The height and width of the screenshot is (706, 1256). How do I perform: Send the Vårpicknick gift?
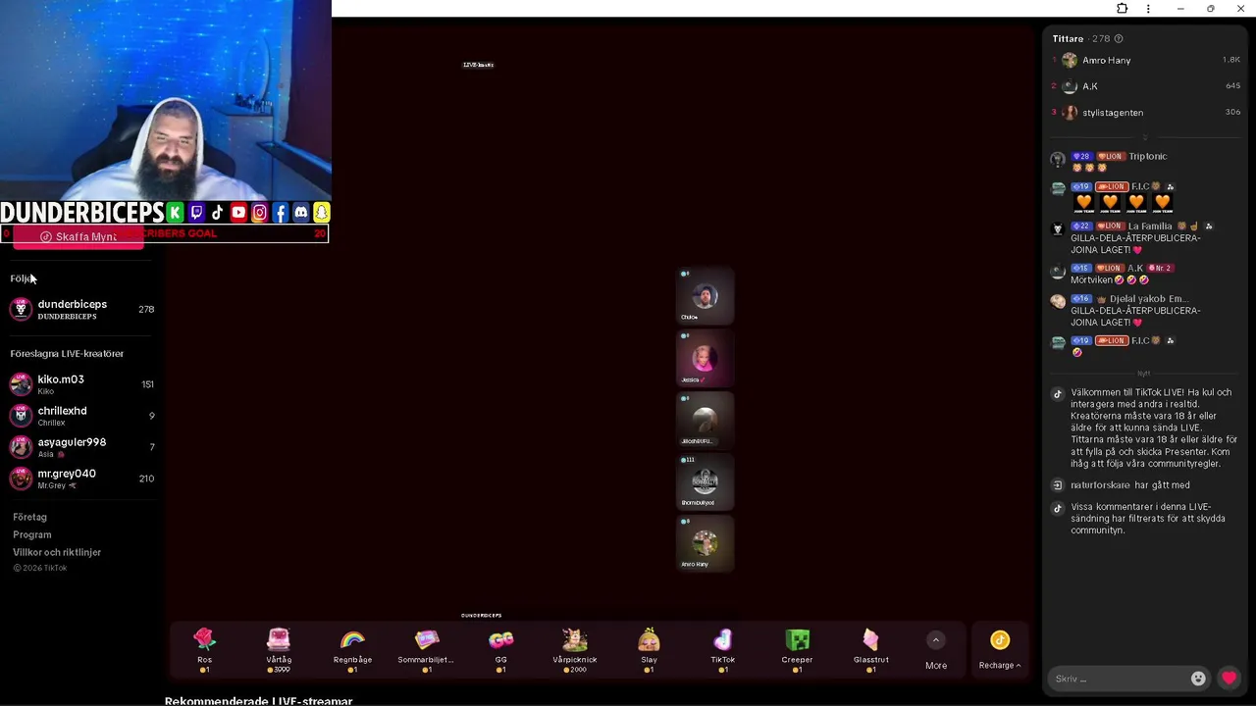click(x=575, y=649)
